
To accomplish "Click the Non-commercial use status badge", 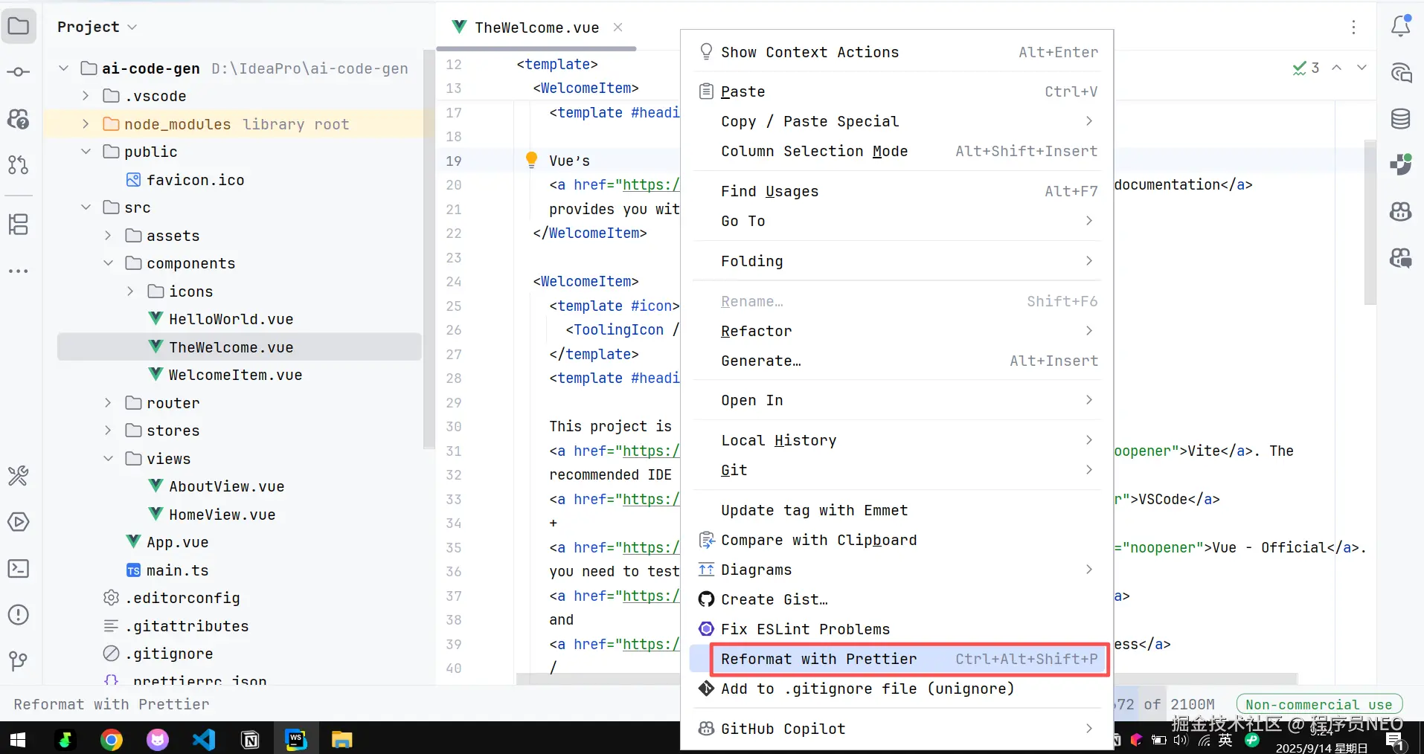I will point(1318,704).
